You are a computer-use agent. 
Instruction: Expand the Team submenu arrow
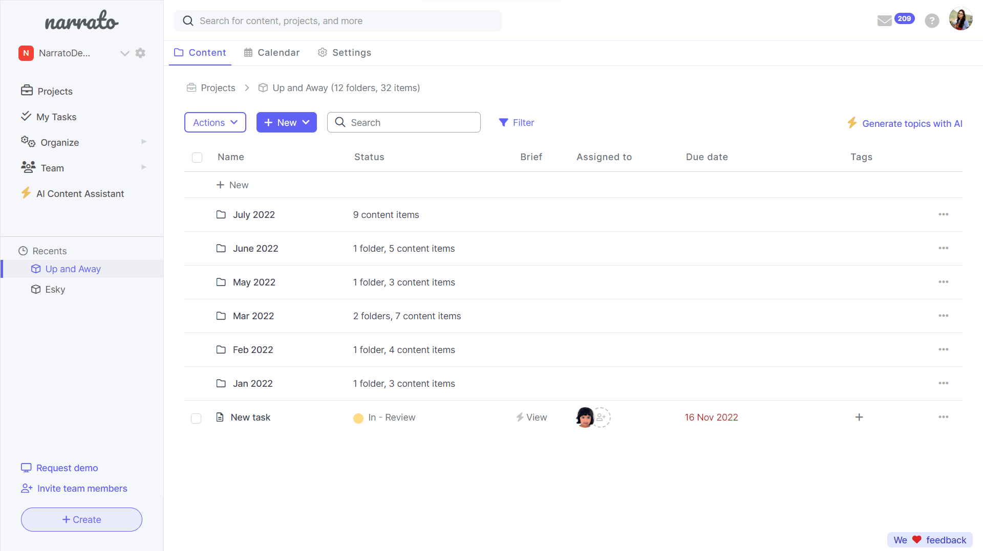click(144, 167)
